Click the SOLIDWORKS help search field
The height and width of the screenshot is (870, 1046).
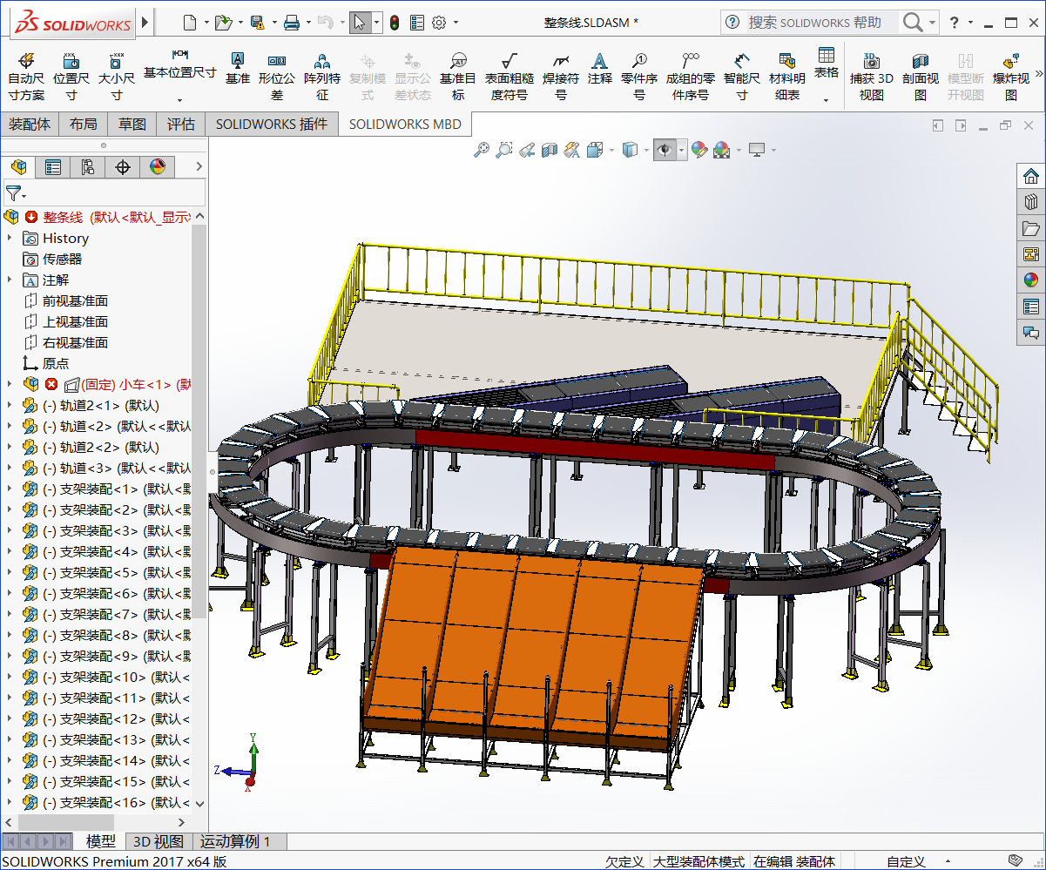click(821, 23)
